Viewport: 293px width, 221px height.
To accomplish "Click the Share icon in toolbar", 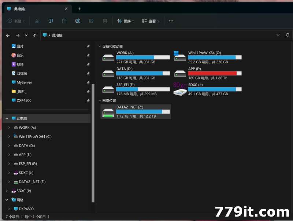I will click(x=91, y=21).
